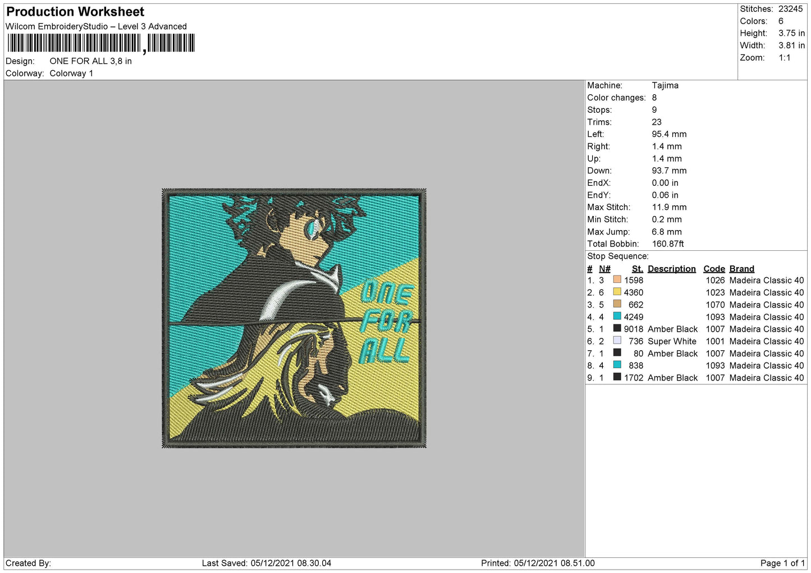This screenshot has height=573, width=811.
Task: Click the Colors value '6'
Action: 781,21
